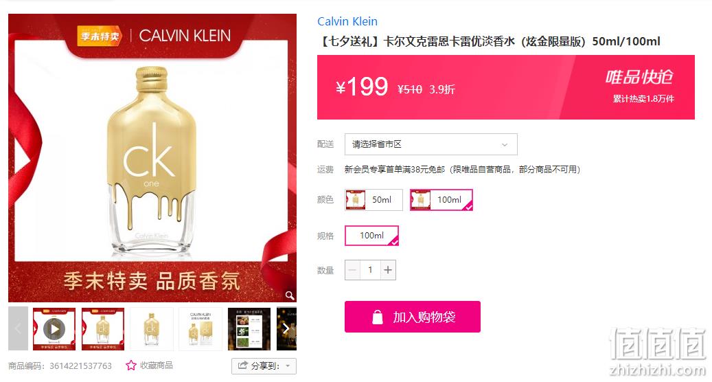Open the two-bottle Calvin Klein thumbnail
This screenshot has width=712, height=382.
point(200,329)
